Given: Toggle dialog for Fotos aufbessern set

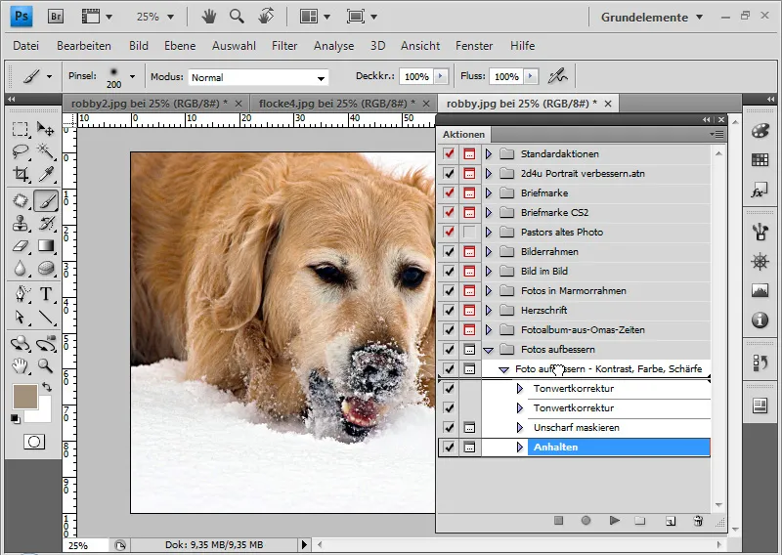Looking at the screenshot, I should [x=469, y=349].
